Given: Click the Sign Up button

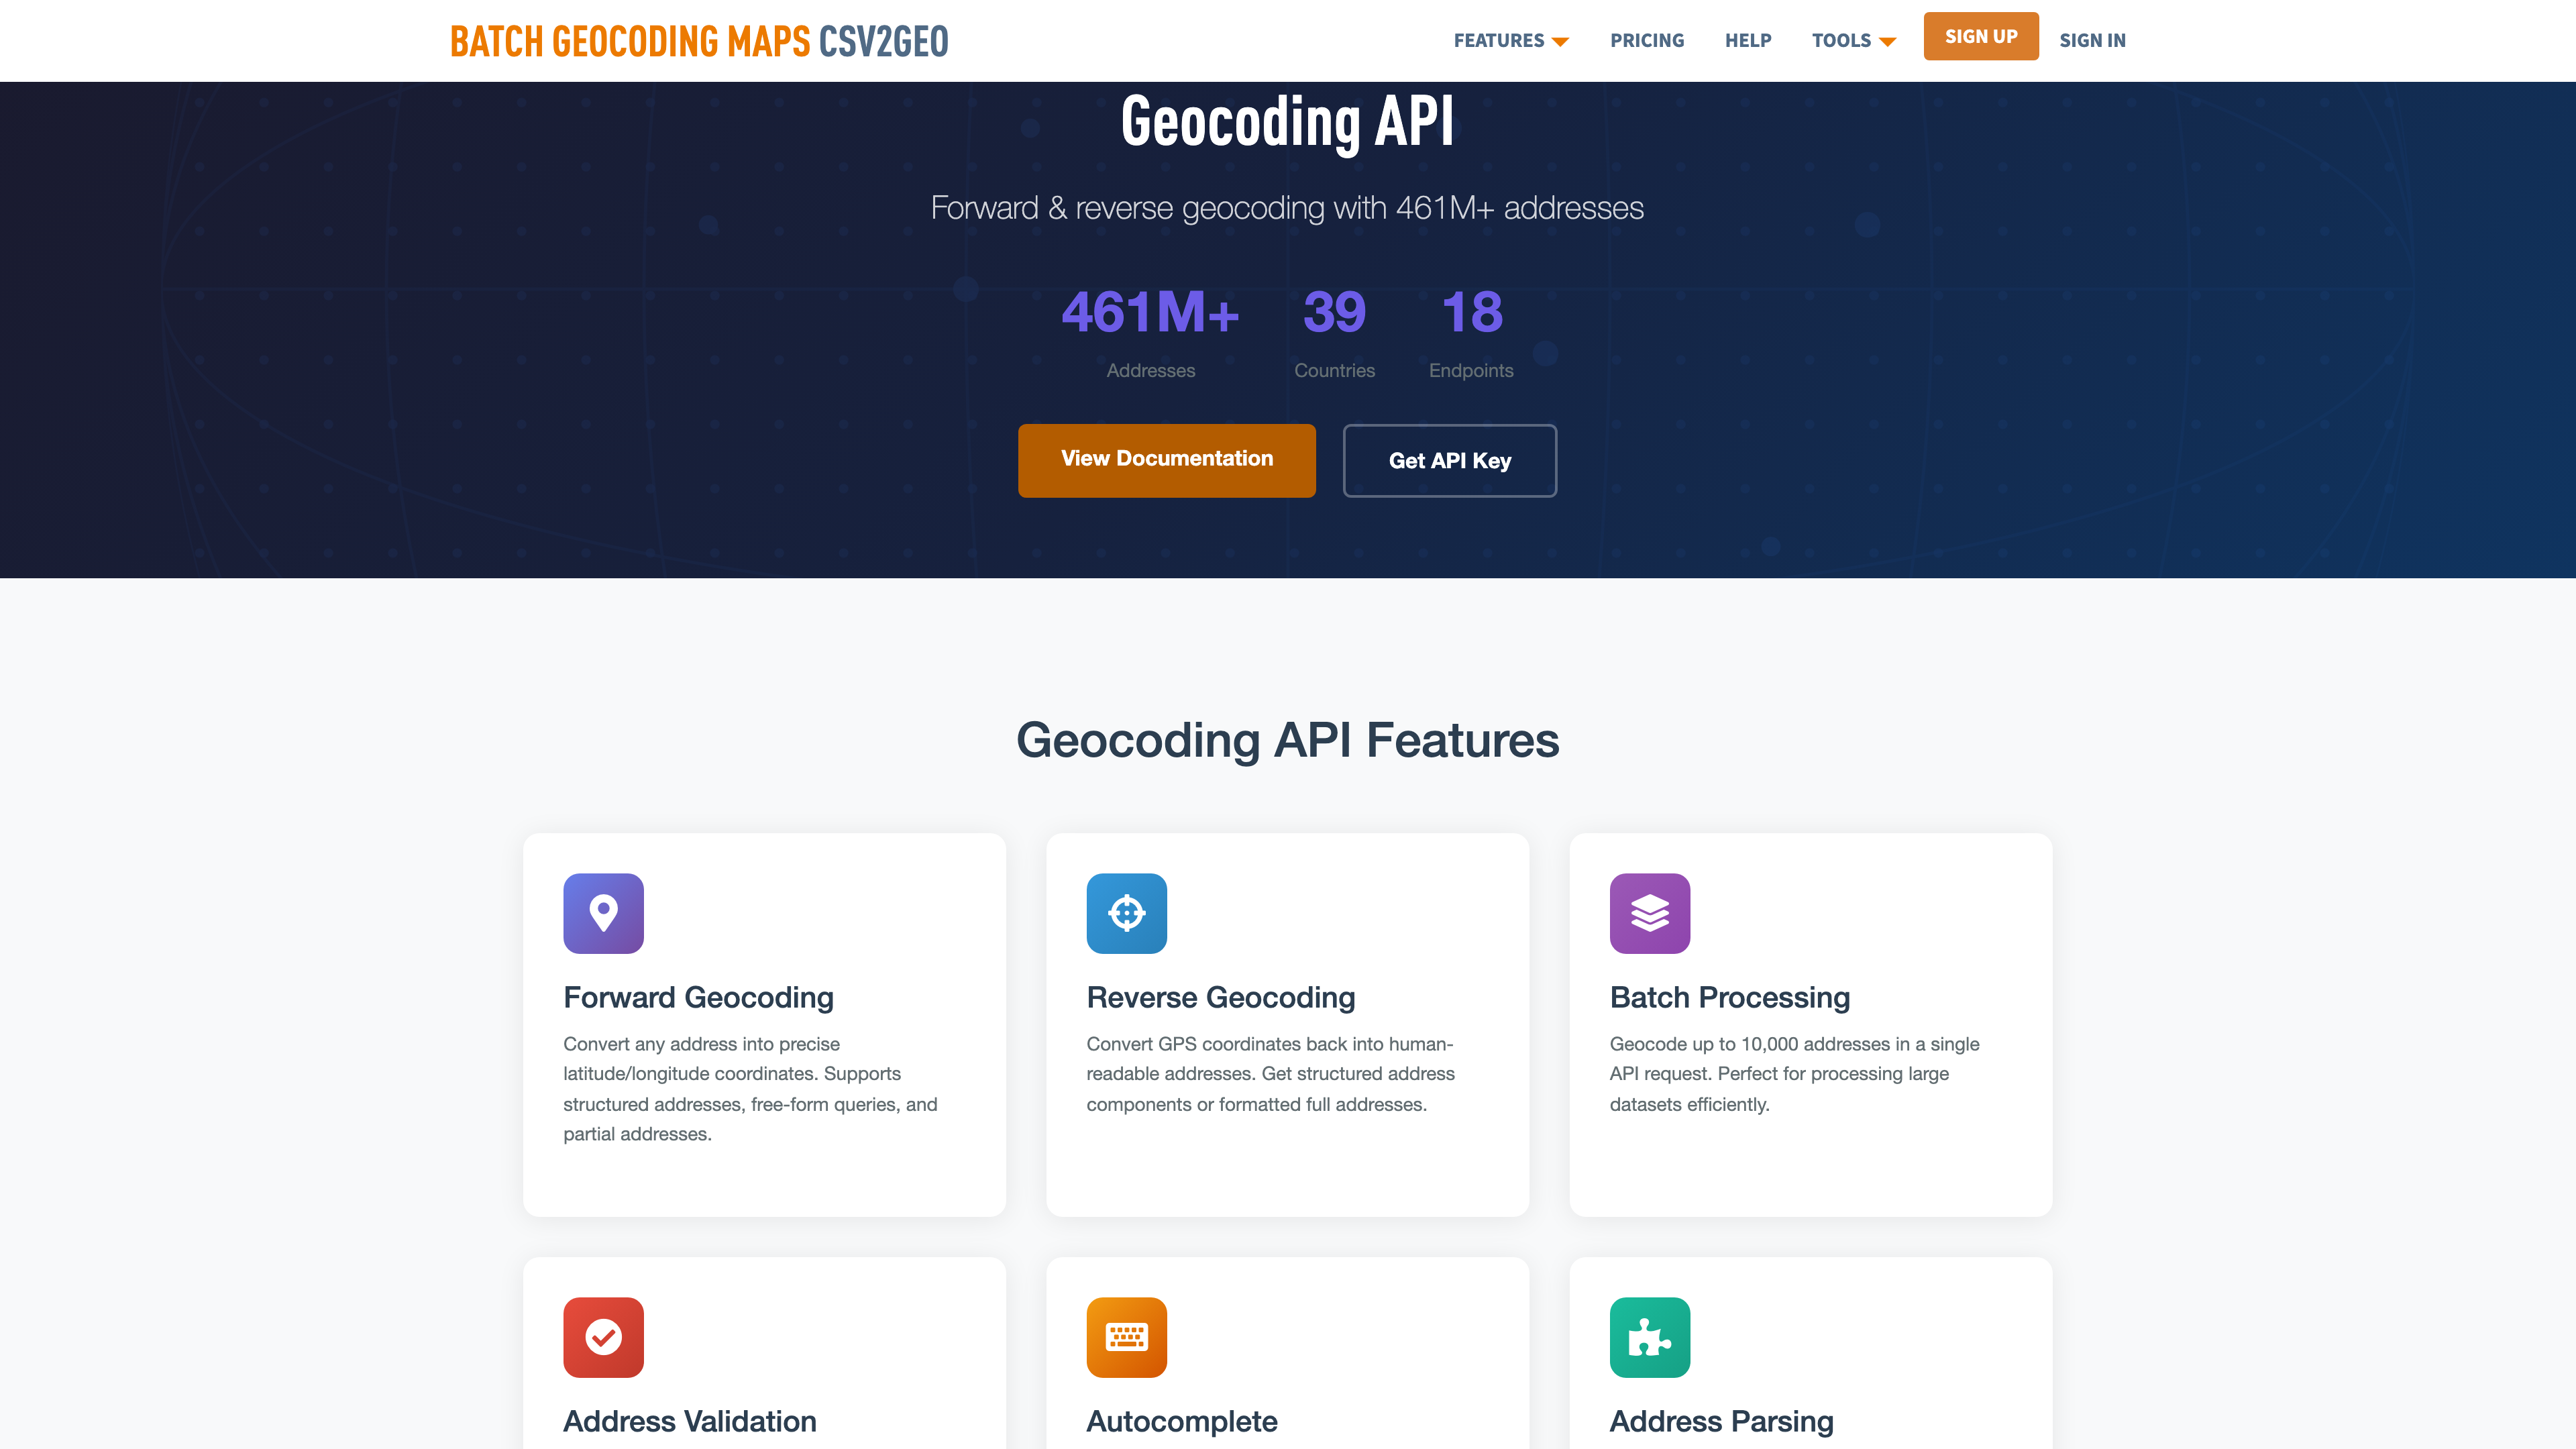Looking at the screenshot, I should coord(1980,36).
